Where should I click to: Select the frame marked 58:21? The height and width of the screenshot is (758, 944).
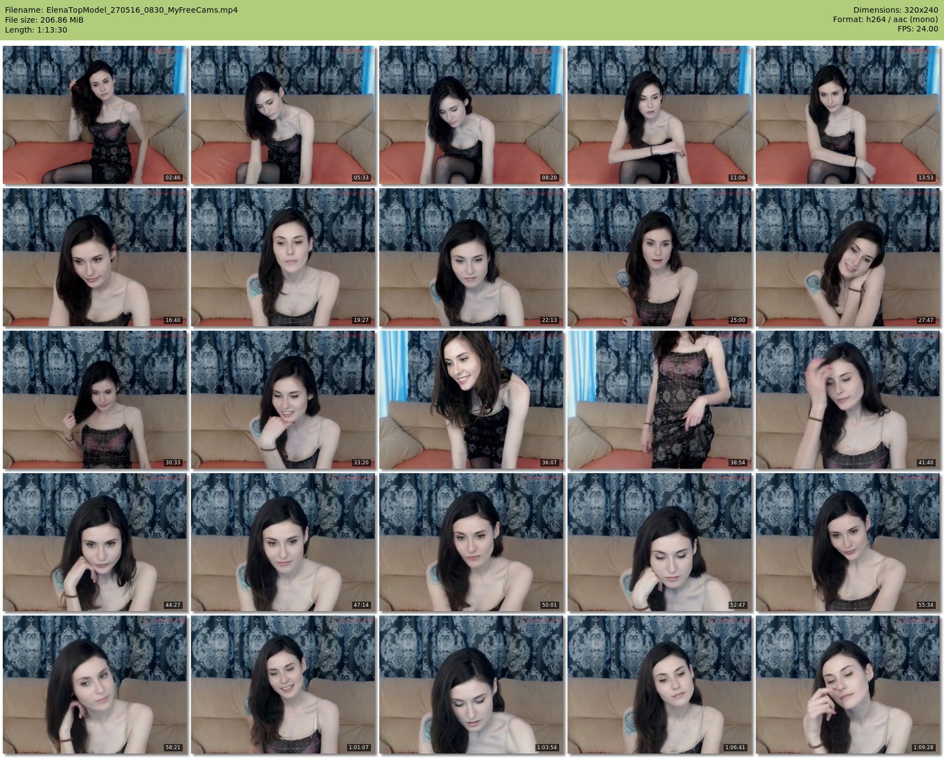click(x=95, y=685)
